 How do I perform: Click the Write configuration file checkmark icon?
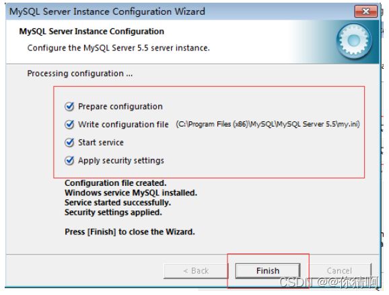[x=69, y=125]
